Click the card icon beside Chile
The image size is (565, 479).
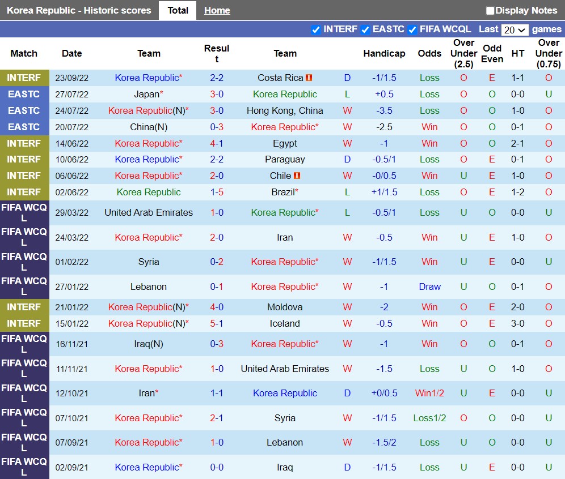pos(297,176)
